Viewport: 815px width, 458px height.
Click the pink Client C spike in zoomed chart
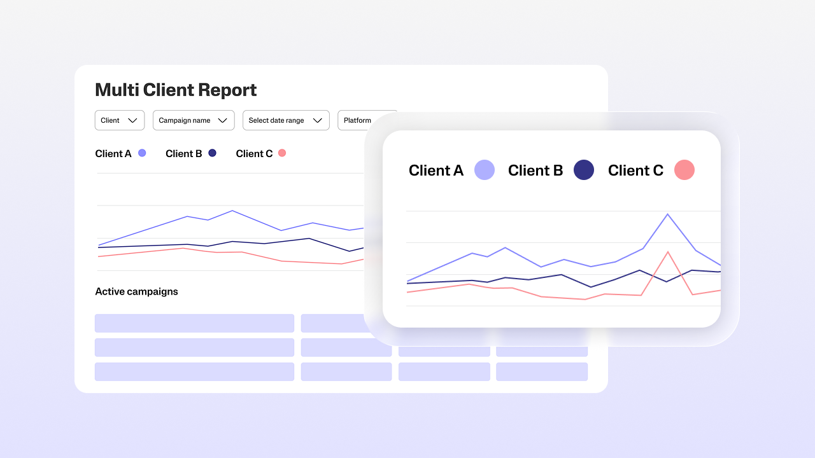pyautogui.click(x=667, y=252)
